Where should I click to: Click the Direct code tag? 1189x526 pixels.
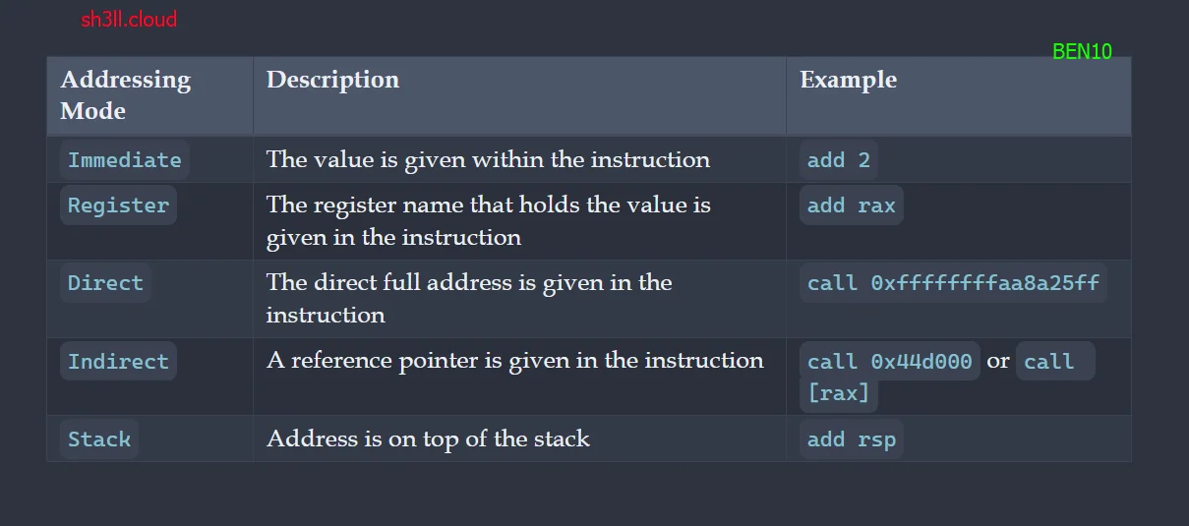pos(105,283)
